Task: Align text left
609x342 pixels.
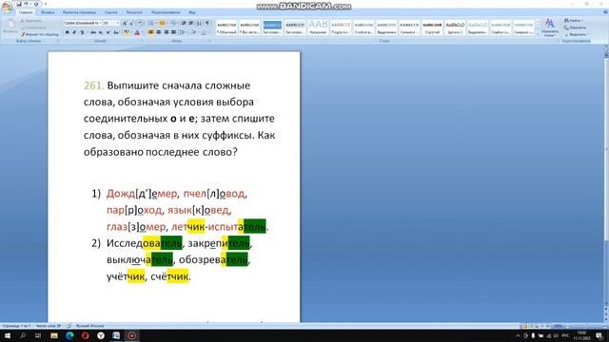Action: 150,32
